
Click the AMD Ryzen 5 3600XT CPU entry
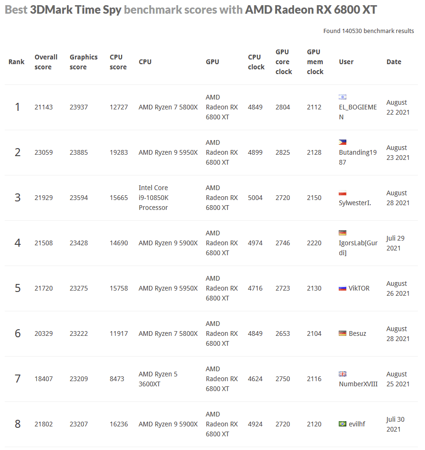158,379
